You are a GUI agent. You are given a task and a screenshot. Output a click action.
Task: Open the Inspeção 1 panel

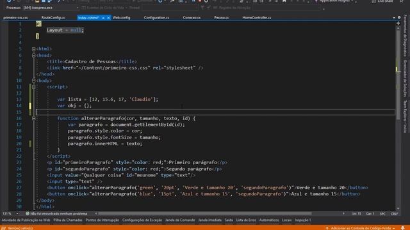[303, 220]
